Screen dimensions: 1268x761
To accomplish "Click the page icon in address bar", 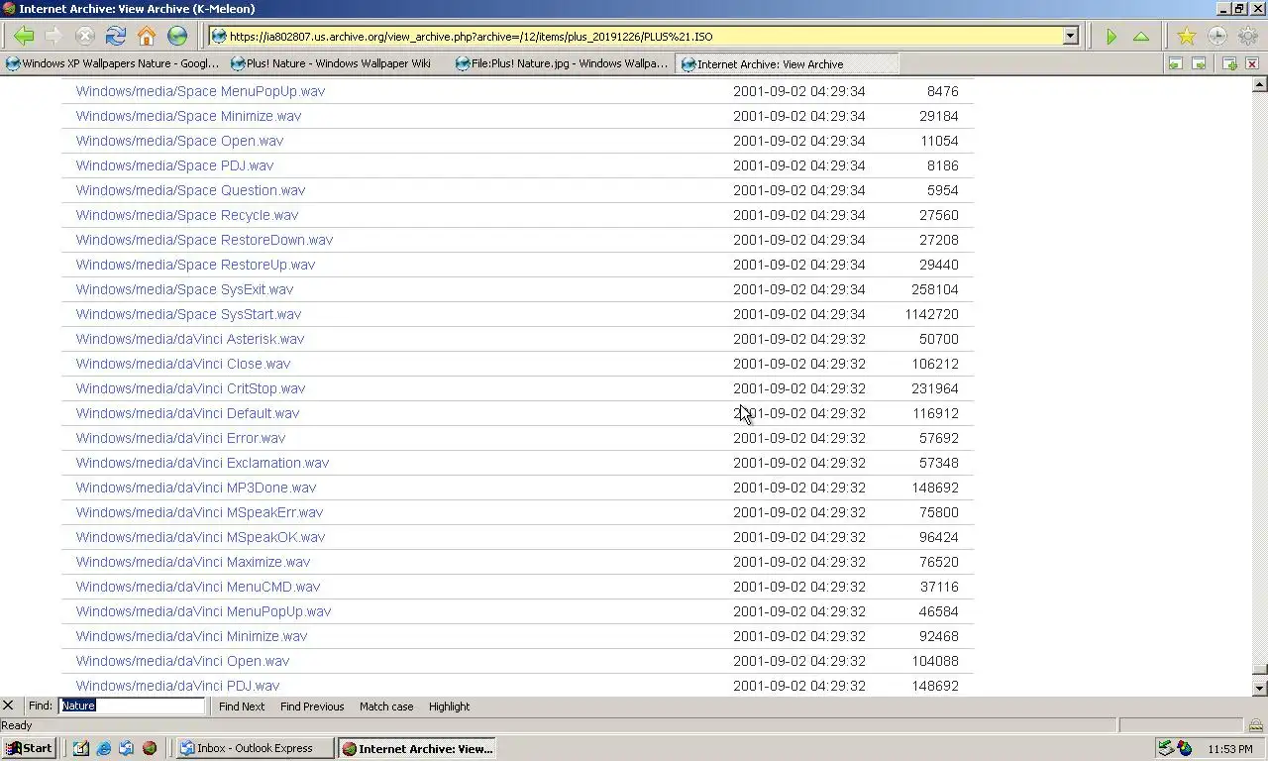I will point(219,37).
